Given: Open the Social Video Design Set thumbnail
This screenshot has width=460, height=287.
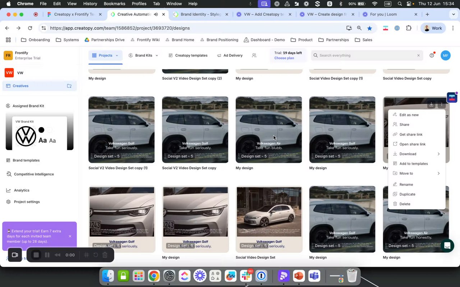Looking at the screenshot, I should point(269,219).
